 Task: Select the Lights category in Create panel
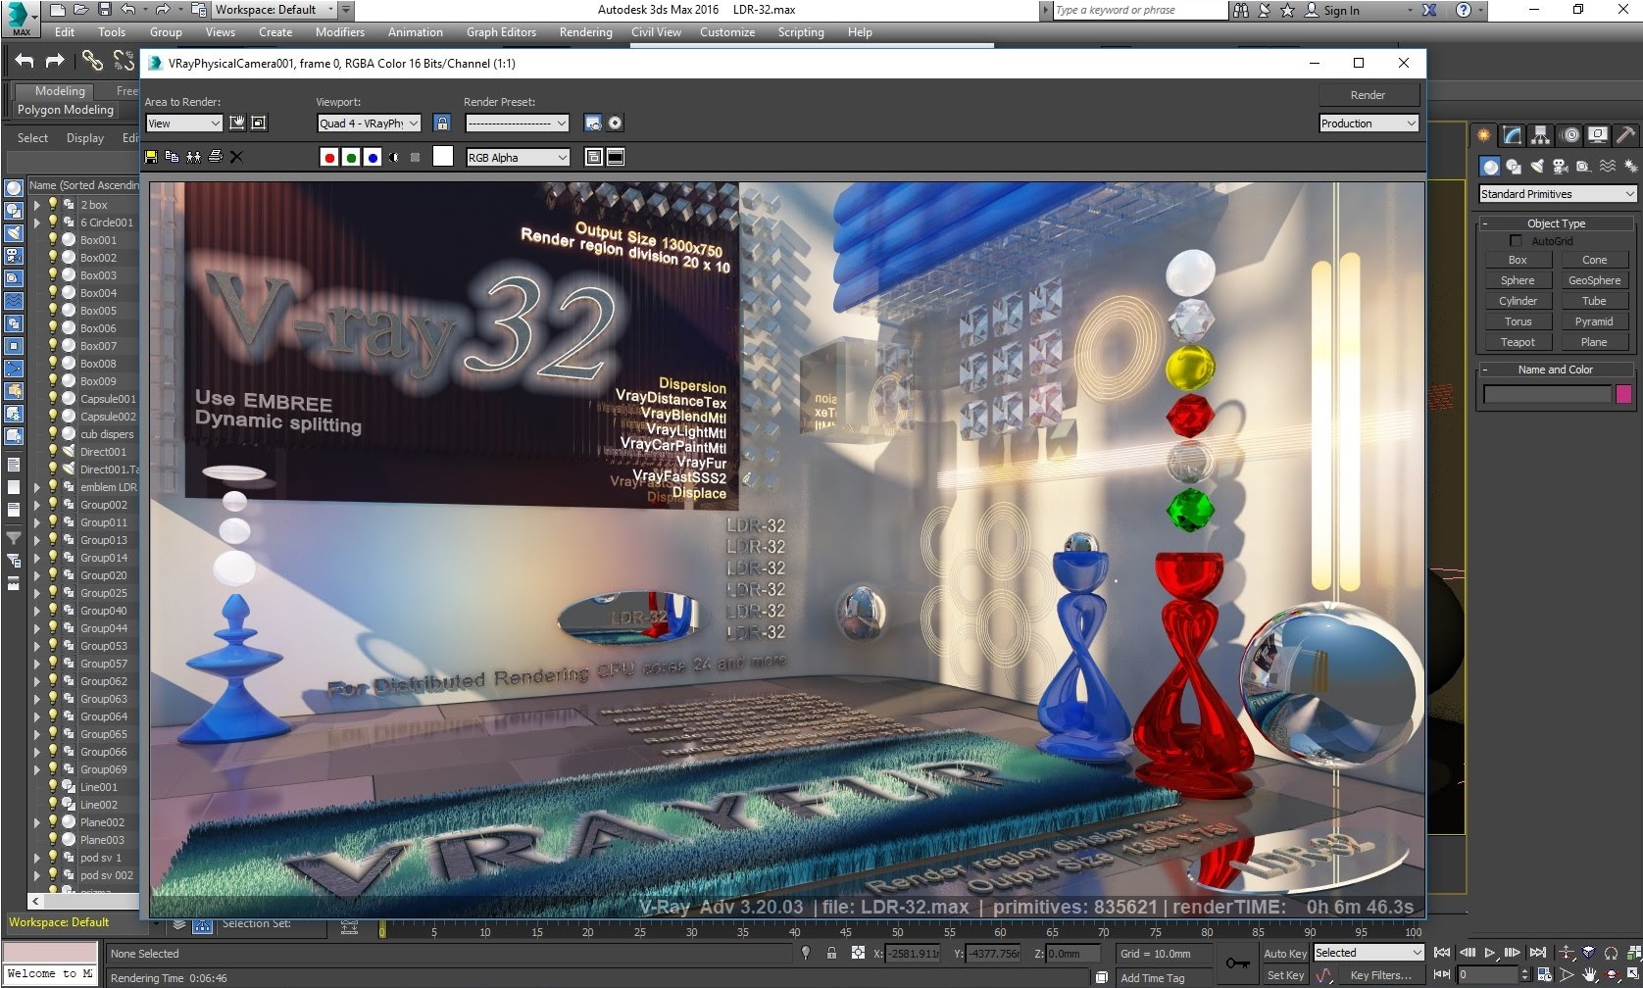pyautogui.click(x=1537, y=167)
